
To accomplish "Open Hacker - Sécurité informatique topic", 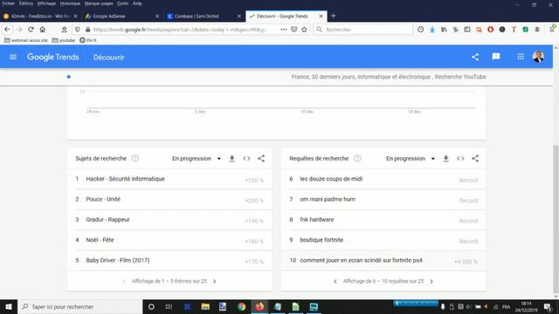I will coord(125,179).
